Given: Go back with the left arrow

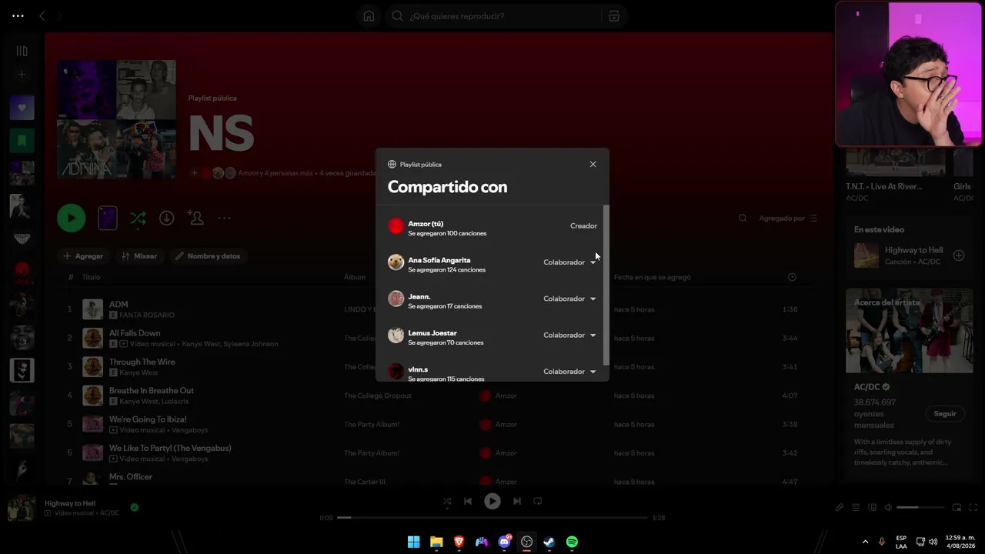Looking at the screenshot, I should click(42, 15).
